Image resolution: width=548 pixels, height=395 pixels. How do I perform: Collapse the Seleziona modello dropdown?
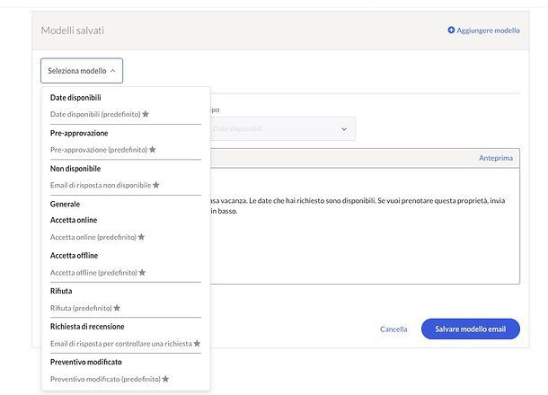coord(82,71)
